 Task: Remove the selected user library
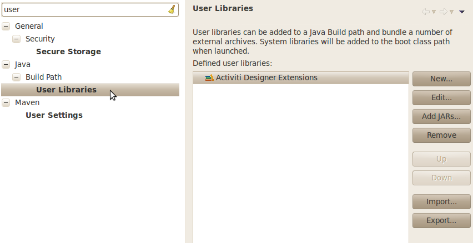[441, 135]
